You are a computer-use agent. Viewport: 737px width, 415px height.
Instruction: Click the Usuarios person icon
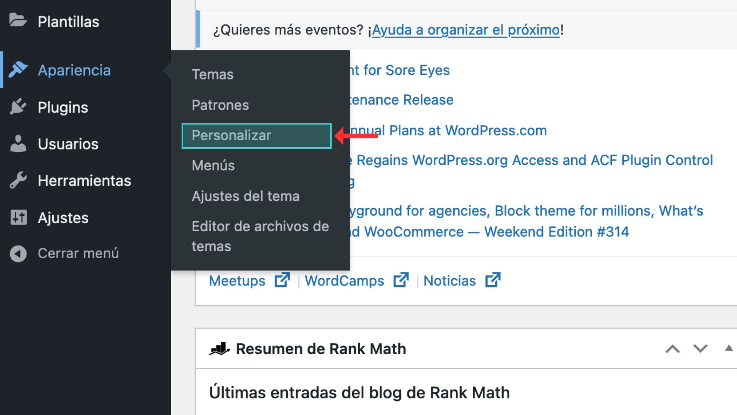point(18,144)
